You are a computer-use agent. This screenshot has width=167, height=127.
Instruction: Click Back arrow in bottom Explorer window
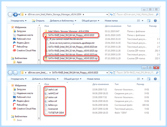click(10, 73)
